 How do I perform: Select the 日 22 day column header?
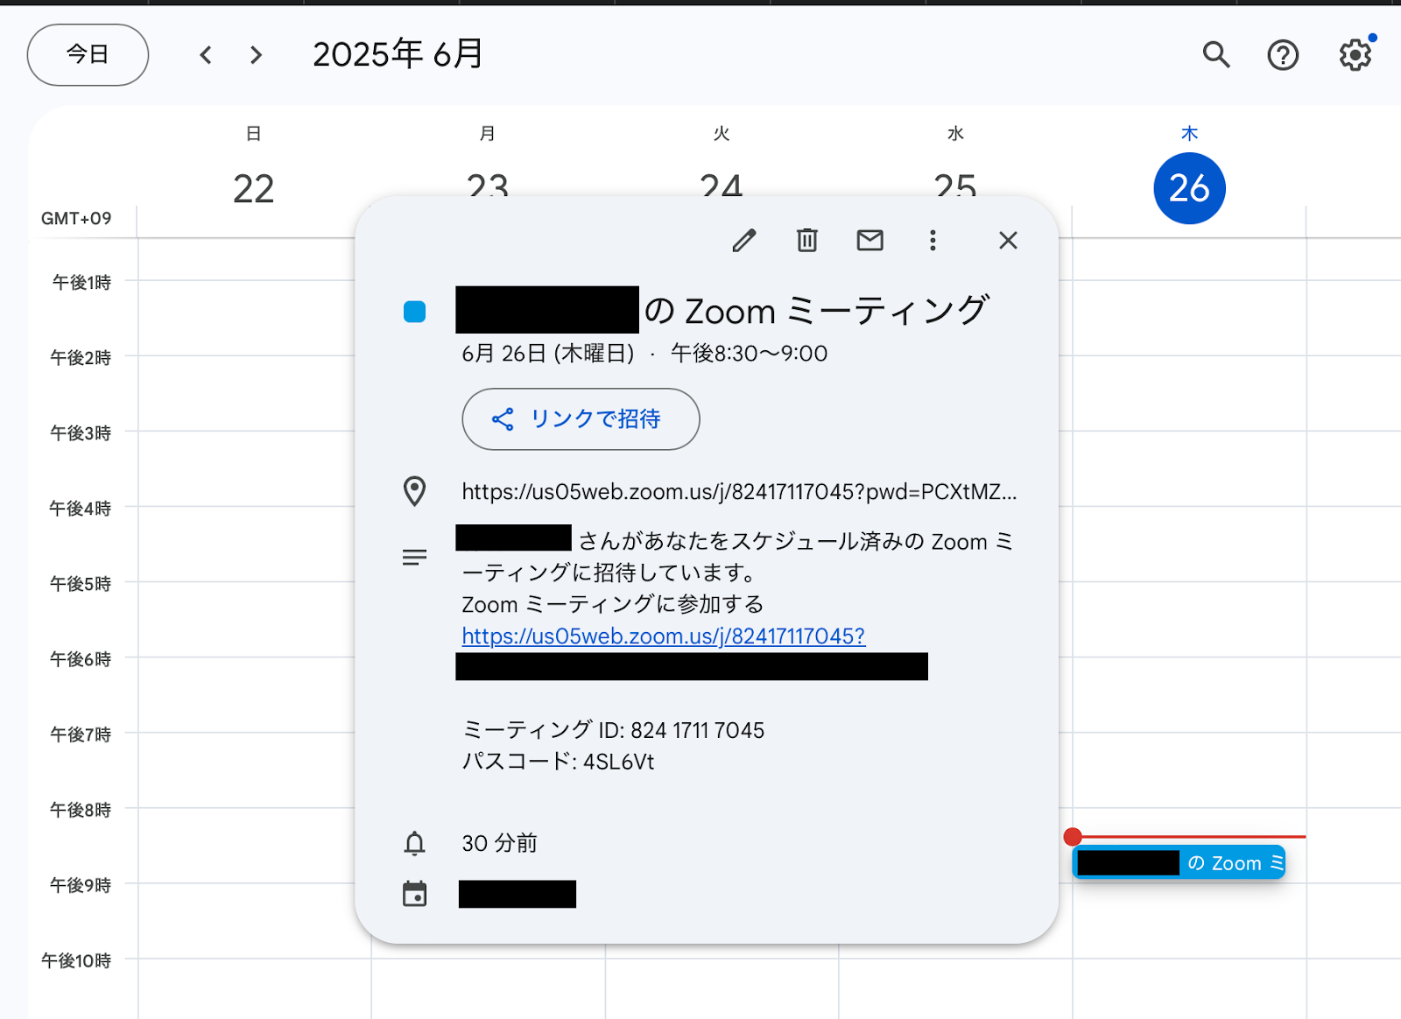click(x=253, y=133)
